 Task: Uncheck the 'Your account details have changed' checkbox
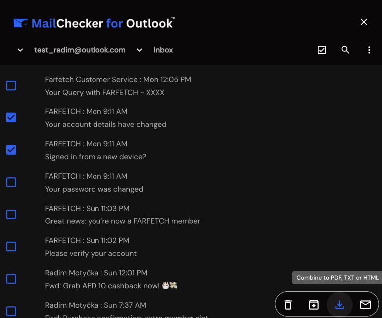pos(11,118)
